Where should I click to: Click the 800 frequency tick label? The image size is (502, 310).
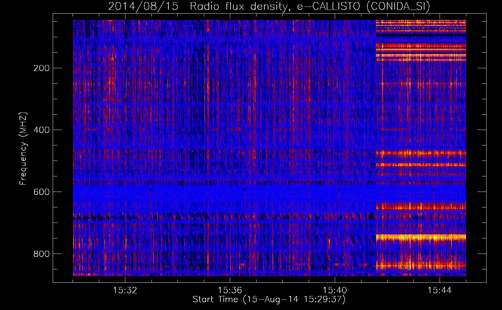(41, 254)
